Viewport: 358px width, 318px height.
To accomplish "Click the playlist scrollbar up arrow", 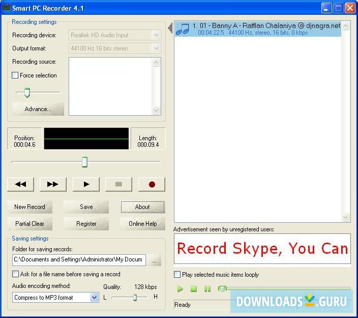I will coord(346,25).
